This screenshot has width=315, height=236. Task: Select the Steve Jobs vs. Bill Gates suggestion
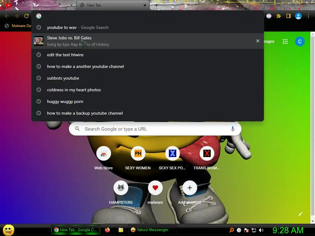click(148, 41)
